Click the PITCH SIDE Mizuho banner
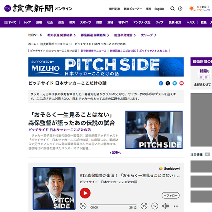This screenshot has width=212, height=212. point(106,67)
